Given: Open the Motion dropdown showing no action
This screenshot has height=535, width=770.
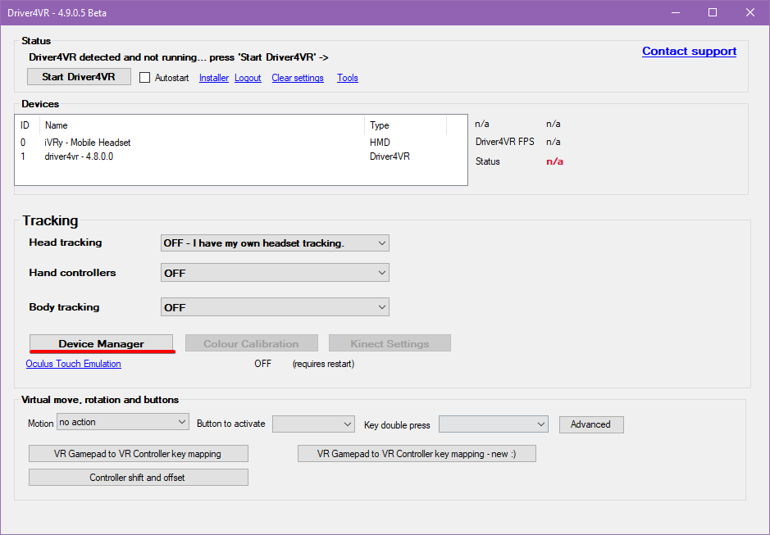Looking at the screenshot, I should click(x=123, y=422).
